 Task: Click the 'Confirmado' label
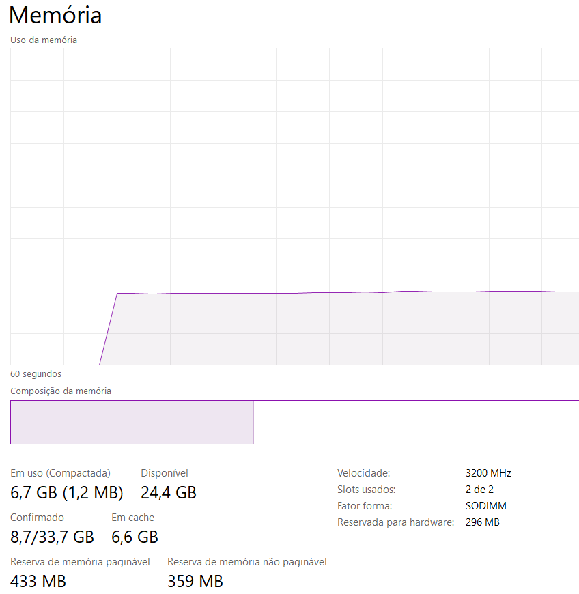tap(37, 518)
